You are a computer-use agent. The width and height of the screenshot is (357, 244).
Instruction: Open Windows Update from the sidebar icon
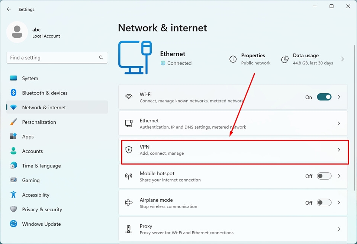tap(13, 224)
